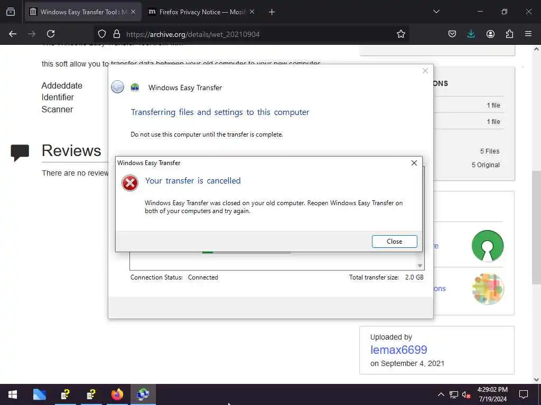Open the Firefox account icon

pos(490,34)
